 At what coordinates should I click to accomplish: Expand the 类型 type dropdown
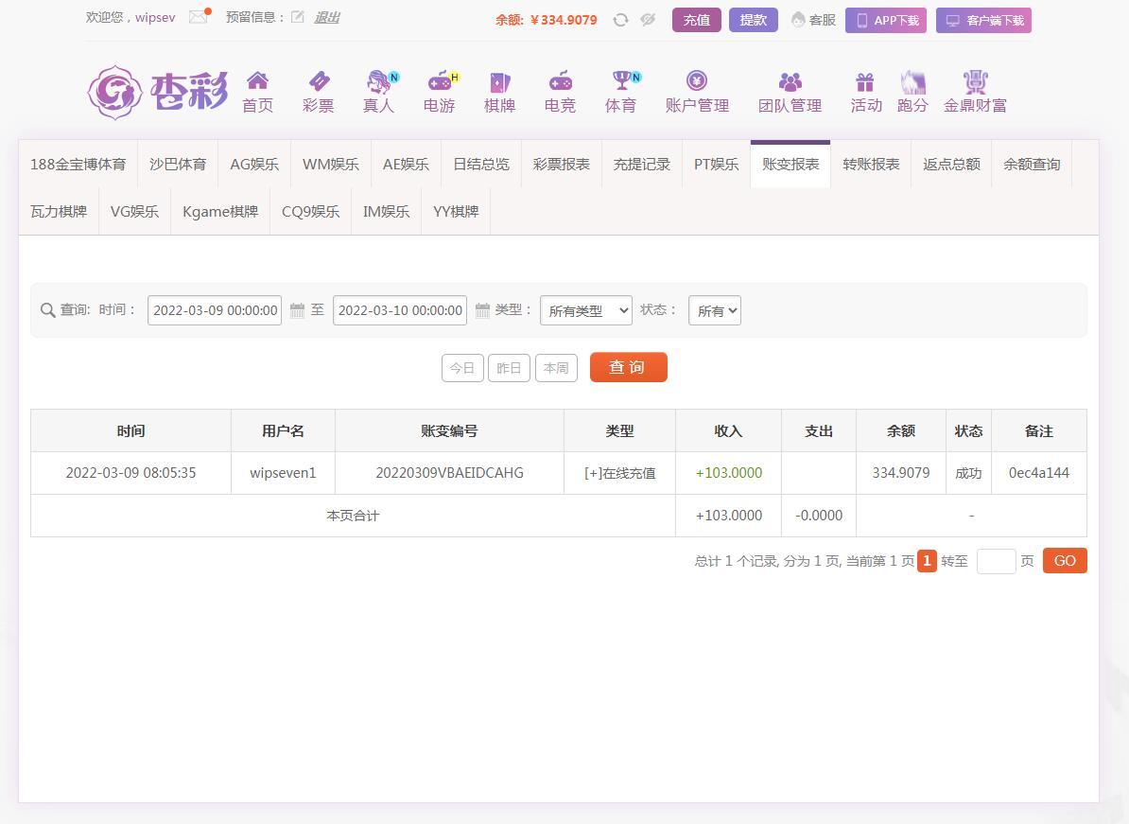[585, 310]
